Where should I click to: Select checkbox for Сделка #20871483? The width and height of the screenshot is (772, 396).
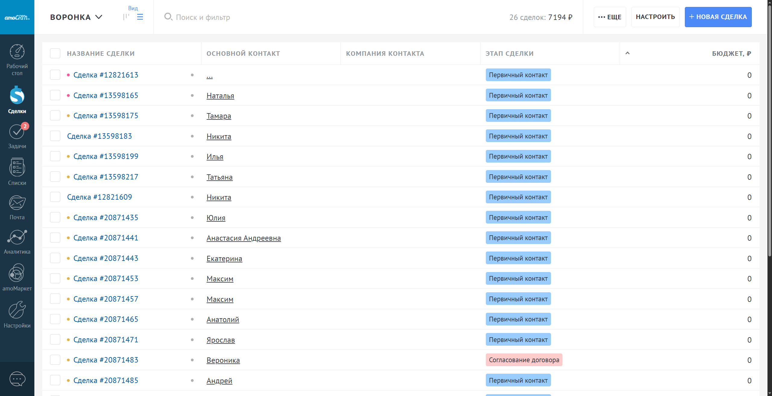(x=55, y=360)
